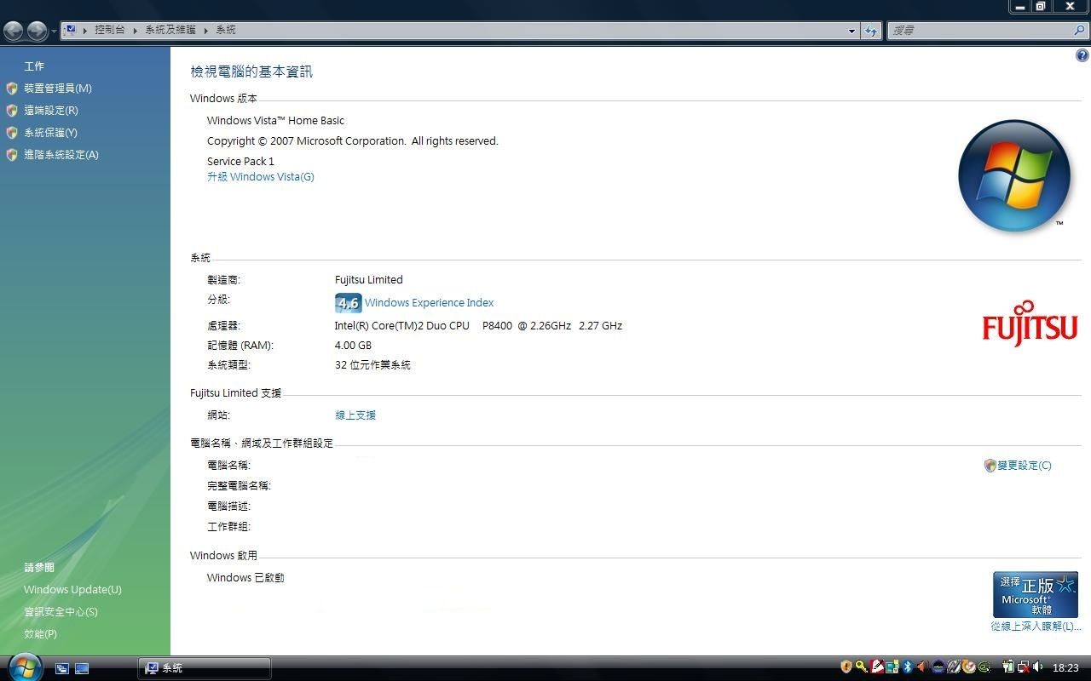1091x681 pixels.
Task: Expand the arrow after 系統及維護 breadcrumb
Action: (x=205, y=30)
